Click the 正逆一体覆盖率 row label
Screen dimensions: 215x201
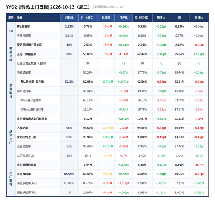point(27,54)
